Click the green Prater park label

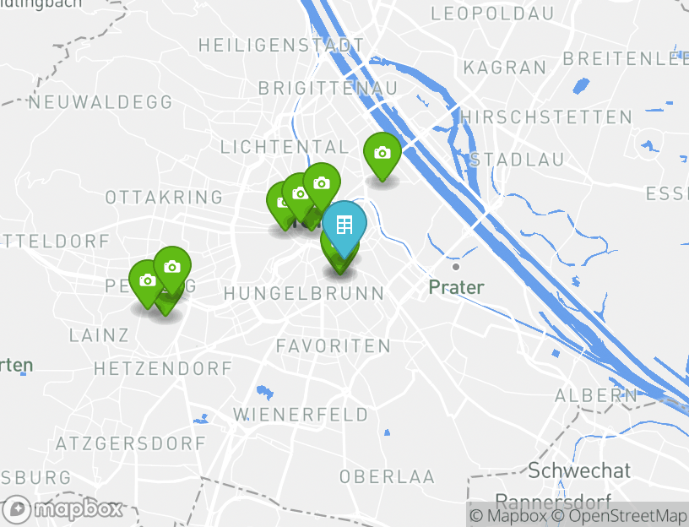[457, 287]
